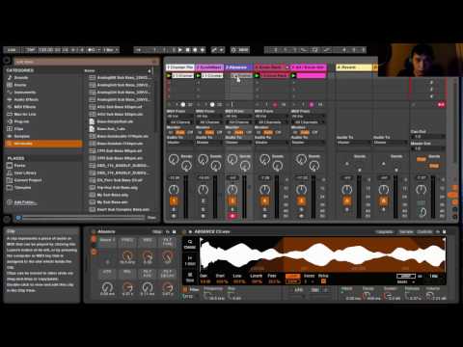Switch Simpler to 1-Shot mode tab
Viewport: 463px width, 347px height.
190,260
